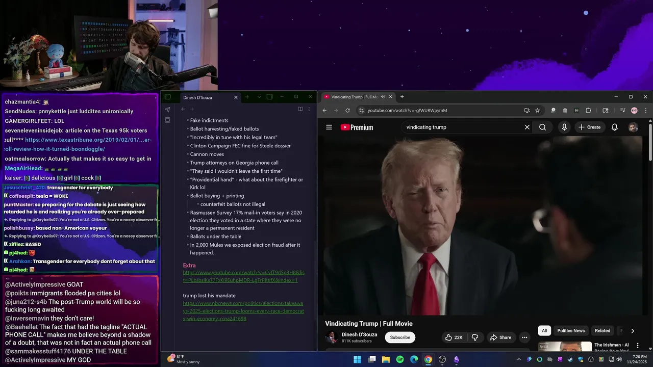Show hidden system tray icons

click(519, 359)
